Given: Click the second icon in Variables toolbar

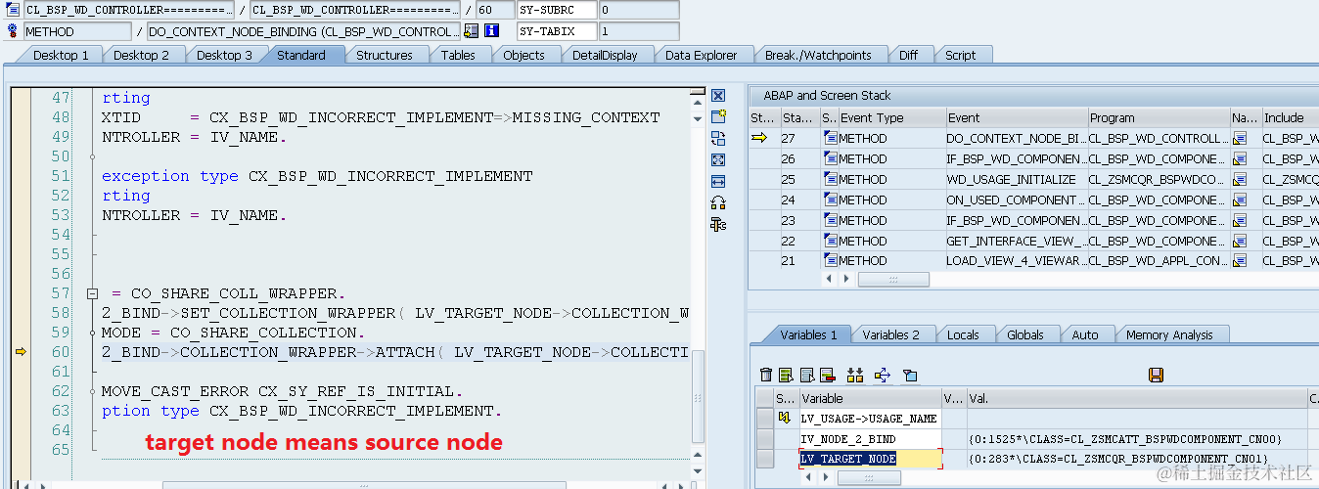Looking at the screenshot, I should pyautogui.click(x=786, y=375).
